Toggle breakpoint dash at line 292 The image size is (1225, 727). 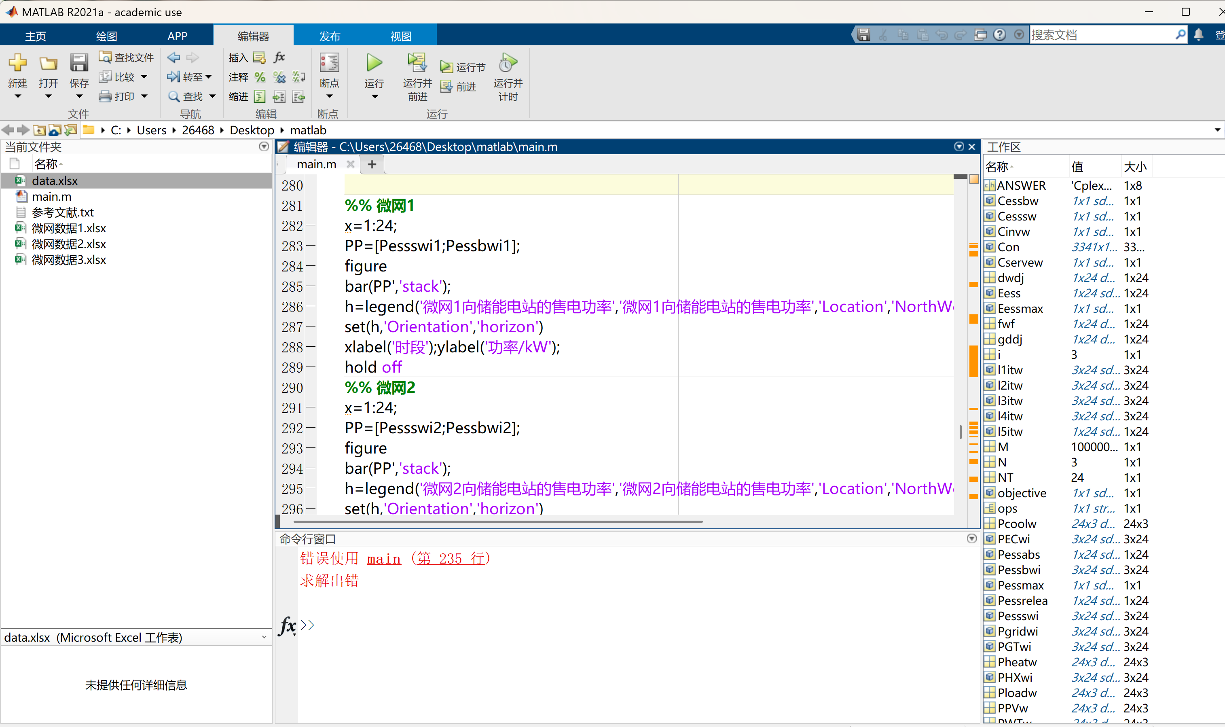(311, 428)
